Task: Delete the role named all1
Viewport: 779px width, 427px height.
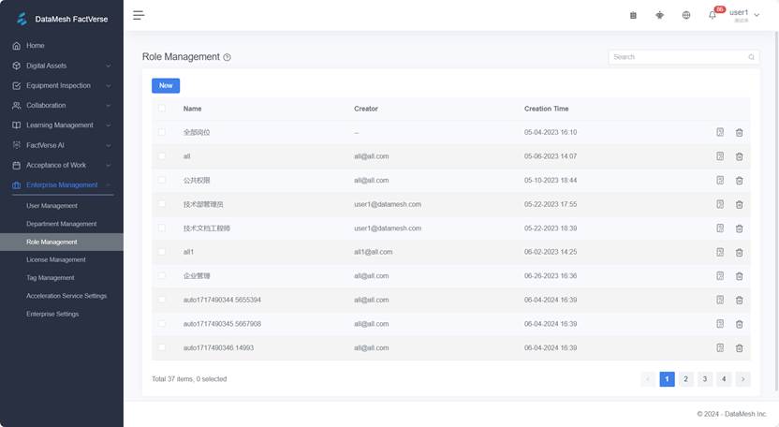Action: coord(739,252)
